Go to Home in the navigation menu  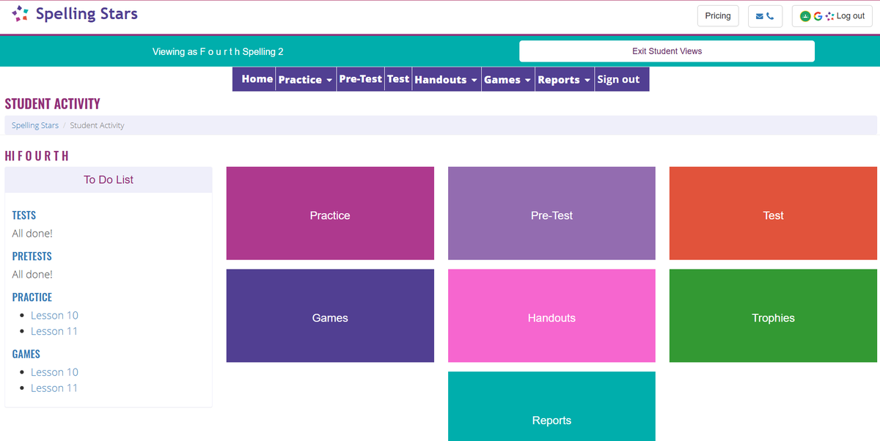click(257, 79)
